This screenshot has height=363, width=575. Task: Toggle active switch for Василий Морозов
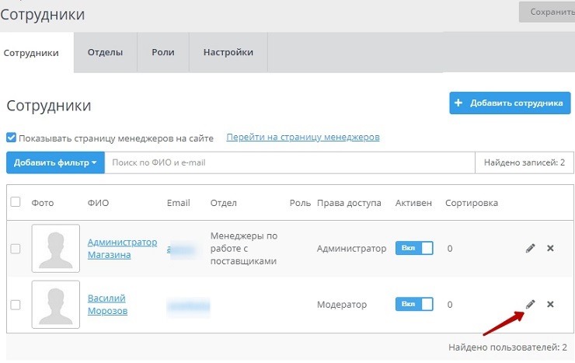tap(416, 304)
